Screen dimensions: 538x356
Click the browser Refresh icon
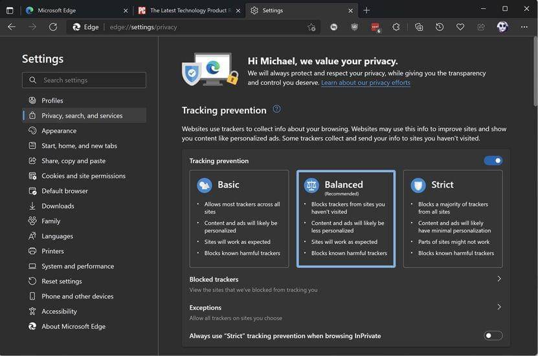tap(53, 27)
